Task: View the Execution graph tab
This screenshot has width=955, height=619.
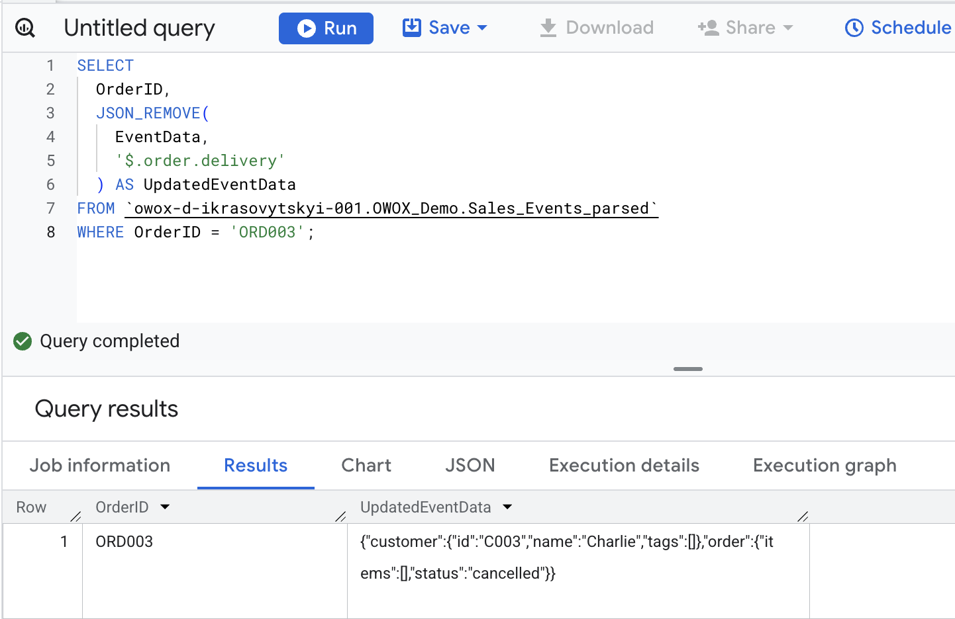Action: (825, 466)
